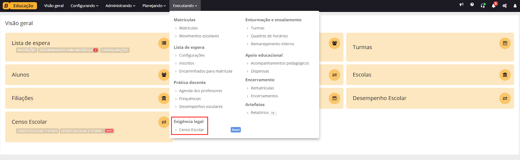Click the list icon on Lista de espera card

(164, 43)
